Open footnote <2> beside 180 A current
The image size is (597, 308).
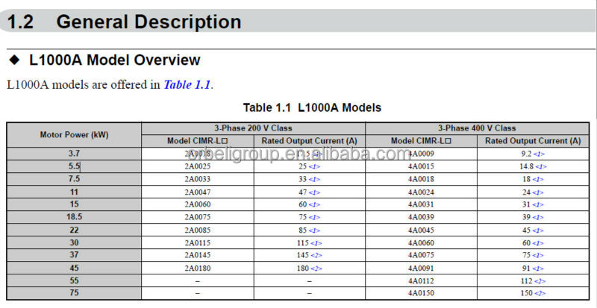[x=316, y=268]
